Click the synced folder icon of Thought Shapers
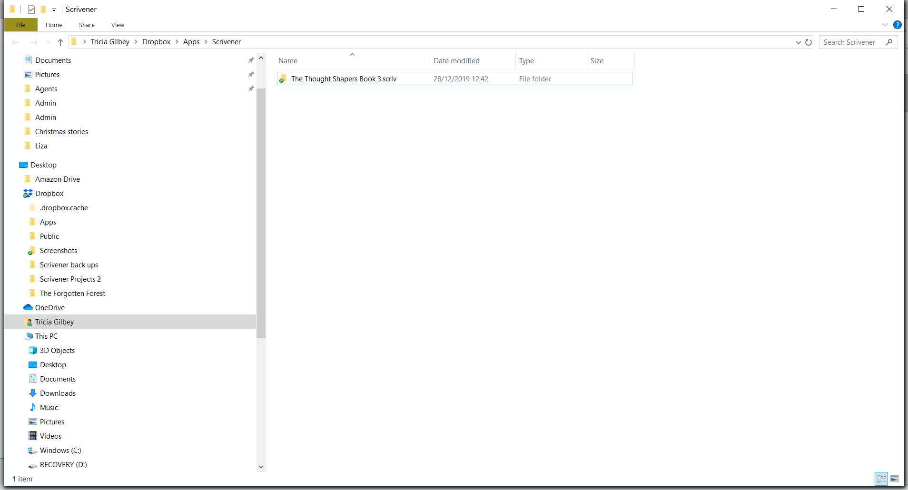The height and width of the screenshot is (490, 908). (283, 78)
